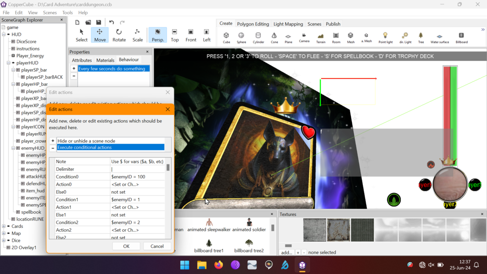Viewport: 487px width, 274px height.
Task: Create a Plane
Action: click(x=288, y=38)
